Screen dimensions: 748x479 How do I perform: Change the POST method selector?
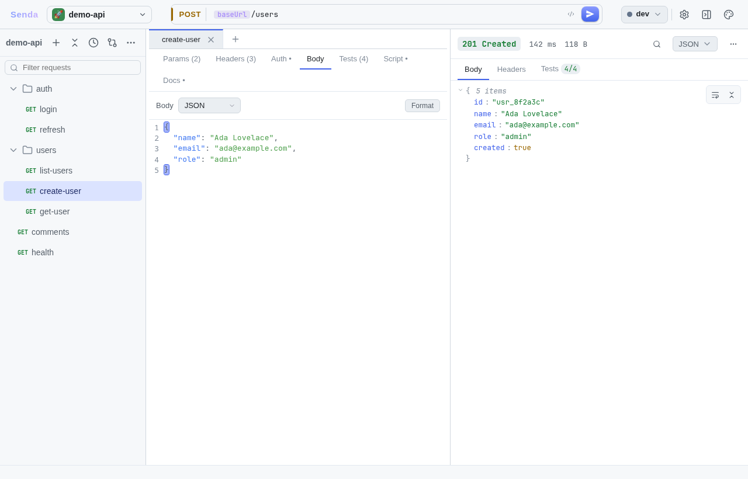190,14
